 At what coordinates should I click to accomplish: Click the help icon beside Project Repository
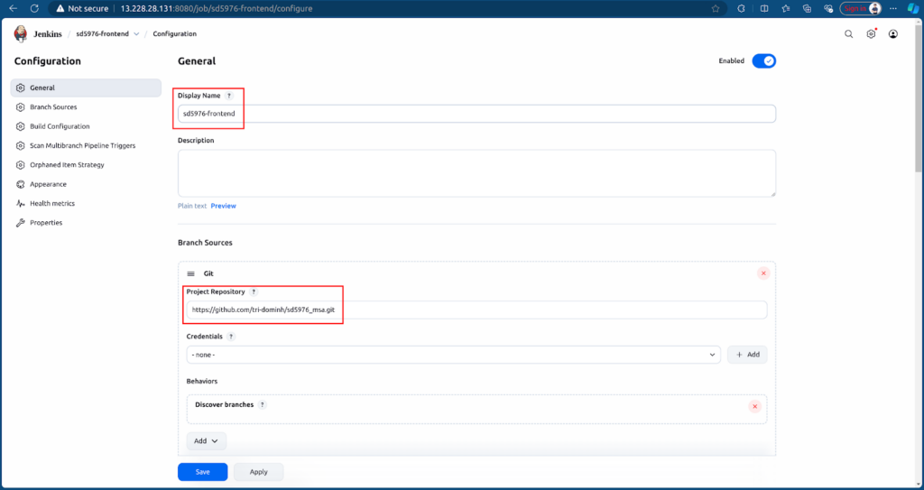coord(254,292)
